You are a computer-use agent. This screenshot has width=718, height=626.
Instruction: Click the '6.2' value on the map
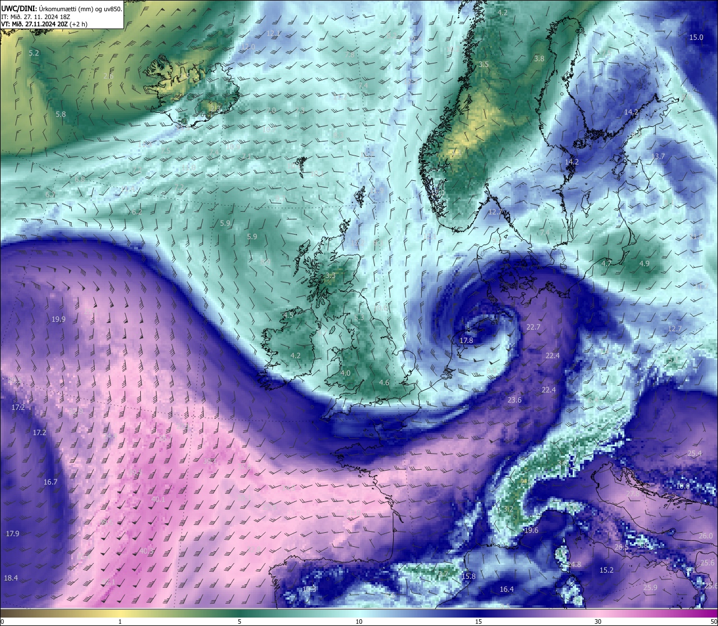pyautogui.click(x=136, y=212)
